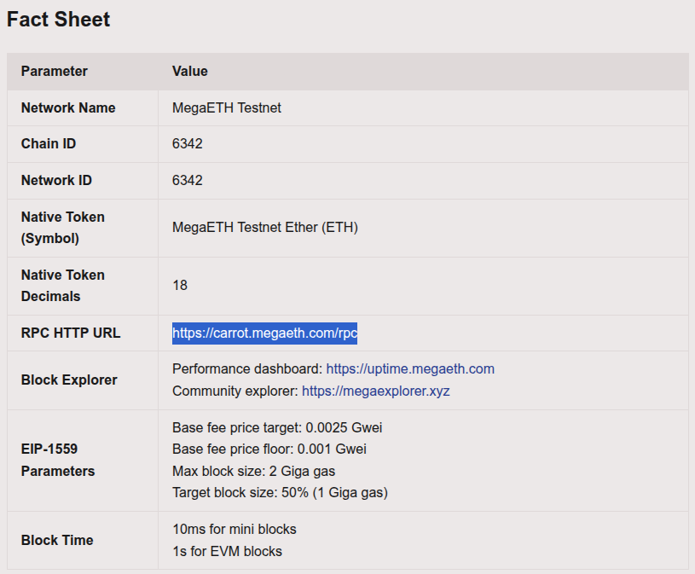This screenshot has width=695, height=574.
Task: Click 'MegaETH Testnet Ether (ETH)' value
Action: pos(265,228)
